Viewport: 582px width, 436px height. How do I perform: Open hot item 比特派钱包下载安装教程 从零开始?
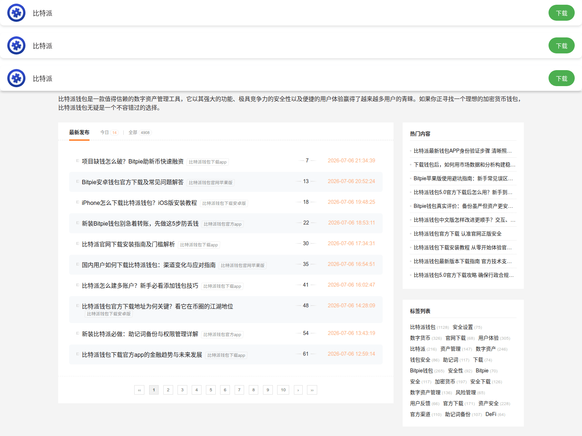[x=463, y=247]
